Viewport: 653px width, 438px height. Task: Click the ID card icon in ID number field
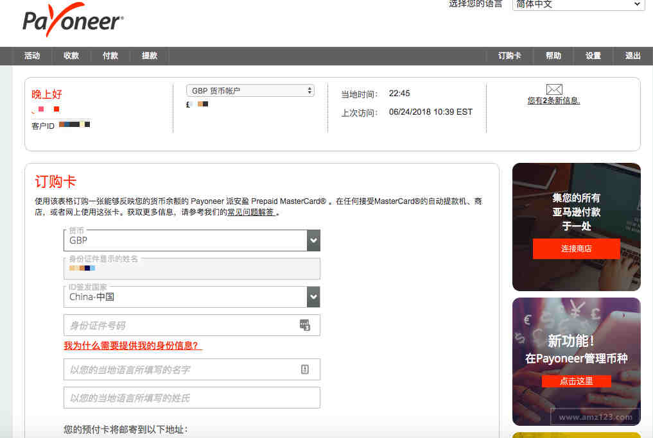click(305, 325)
